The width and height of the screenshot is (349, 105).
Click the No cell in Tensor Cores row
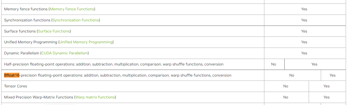click(x=285, y=86)
